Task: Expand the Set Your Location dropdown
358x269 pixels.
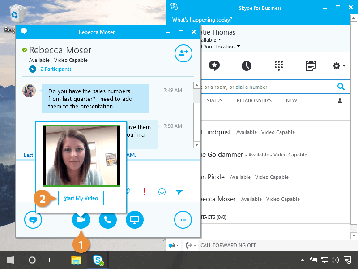Action: coord(238,47)
